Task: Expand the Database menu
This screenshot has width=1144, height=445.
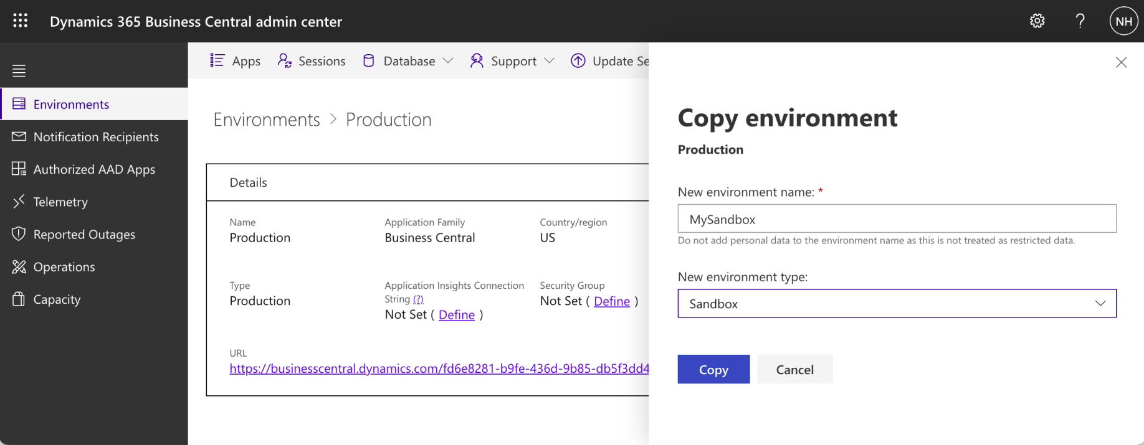Action: click(408, 61)
